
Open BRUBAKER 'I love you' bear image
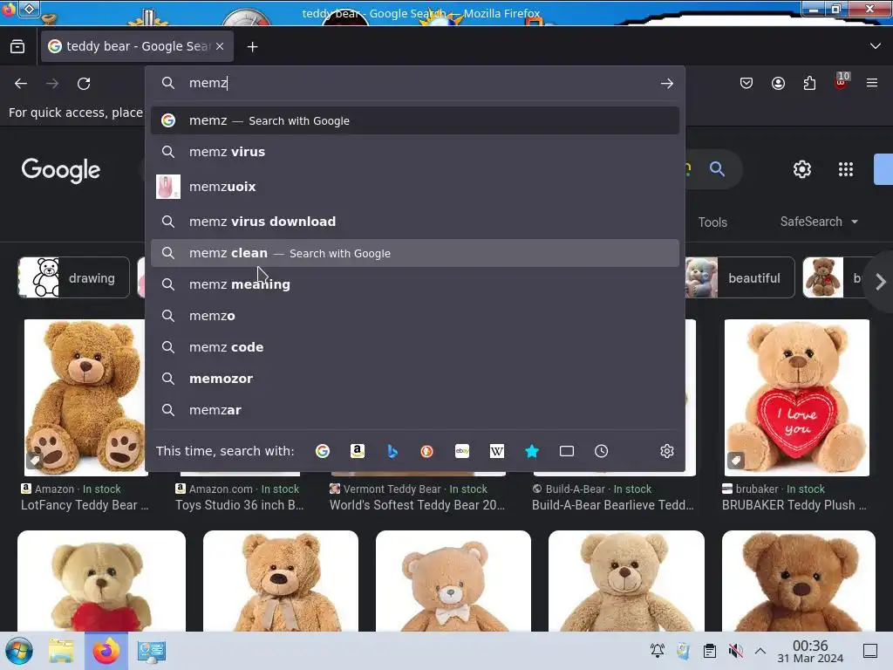click(797, 398)
